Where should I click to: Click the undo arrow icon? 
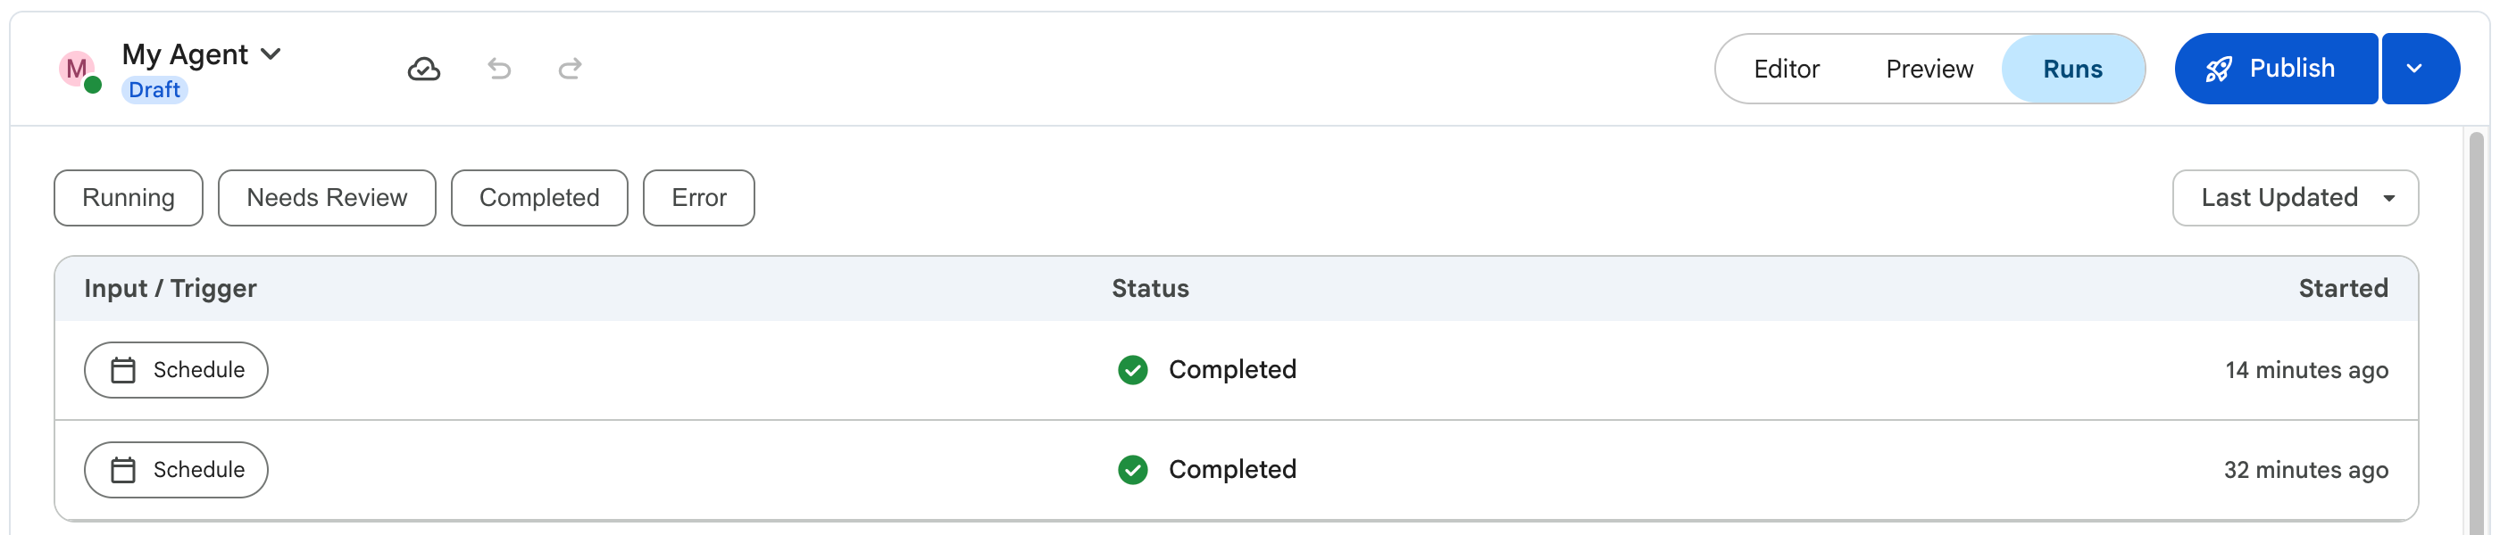pos(499,69)
